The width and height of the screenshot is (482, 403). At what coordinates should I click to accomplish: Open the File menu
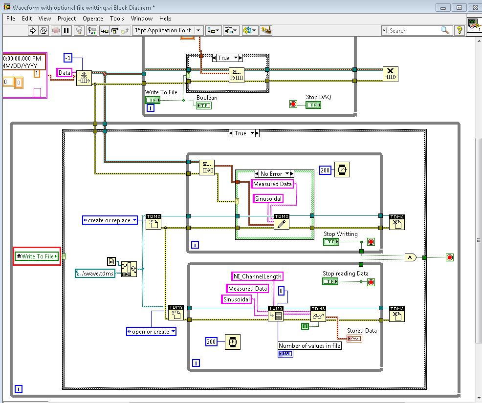10,19
